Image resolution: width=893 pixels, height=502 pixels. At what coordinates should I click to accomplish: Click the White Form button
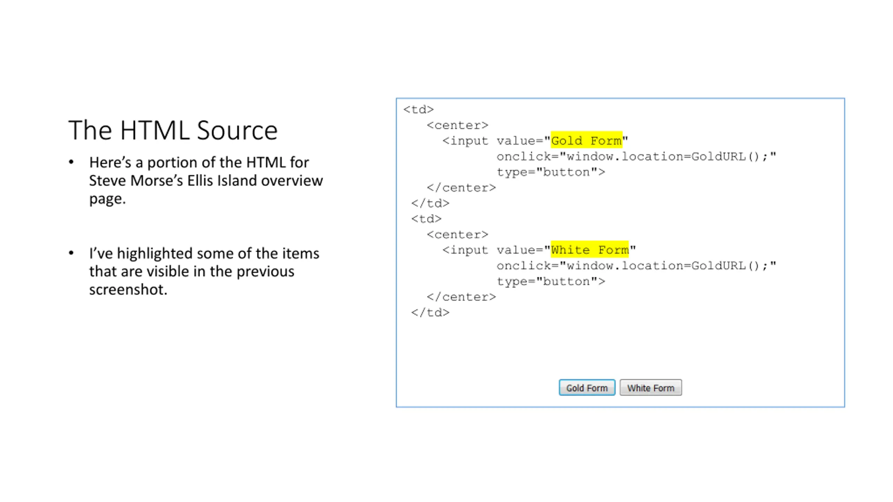651,387
